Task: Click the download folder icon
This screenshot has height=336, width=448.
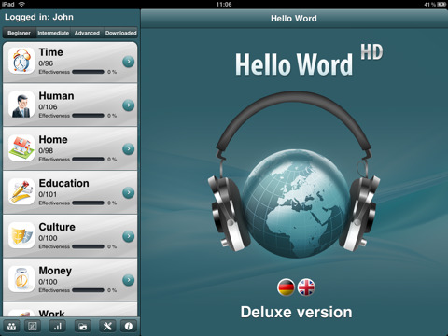Action: pyautogui.click(x=82, y=327)
